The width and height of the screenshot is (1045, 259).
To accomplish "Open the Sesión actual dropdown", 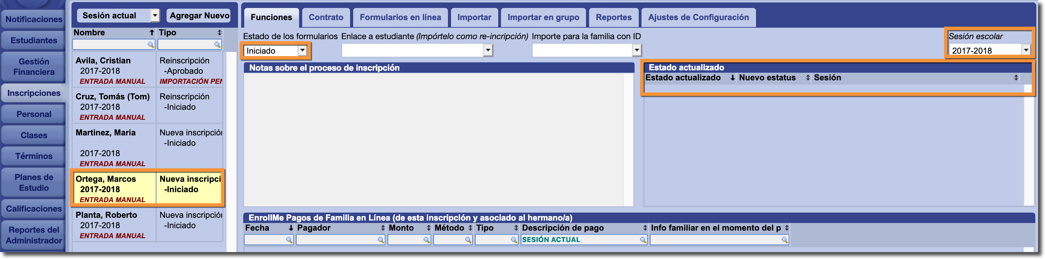I will click(154, 16).
